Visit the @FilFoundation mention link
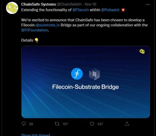The height and width of the screenshot is (136, 156). click(35, 30)
